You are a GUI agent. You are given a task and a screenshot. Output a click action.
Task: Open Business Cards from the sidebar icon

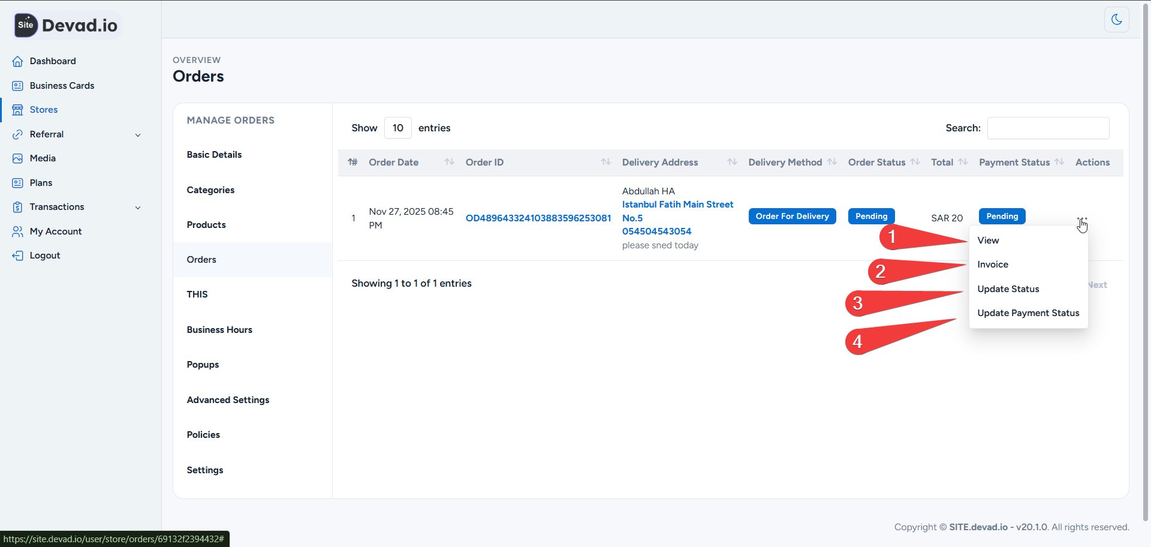point(17,85)
